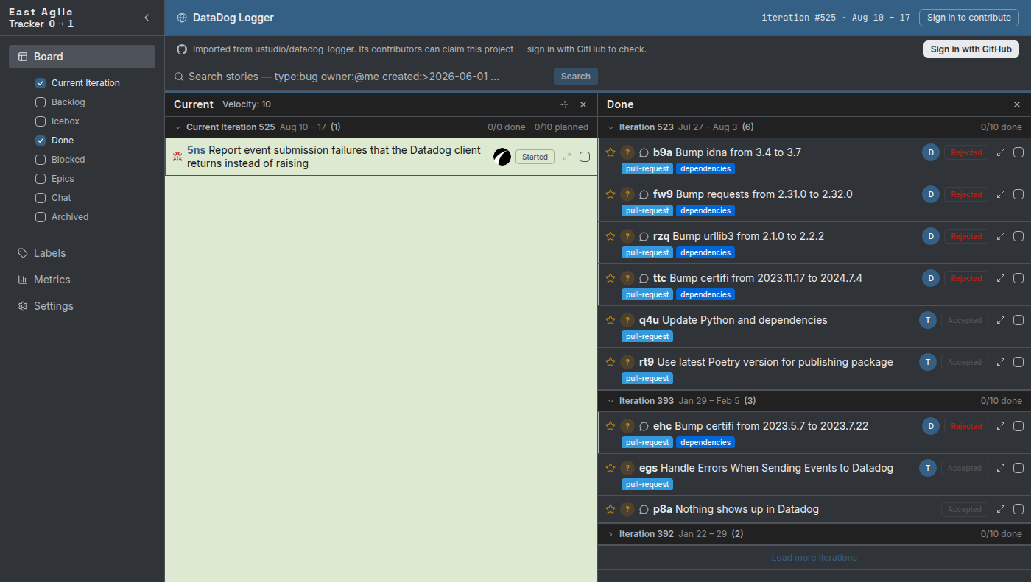Focus the Search stories input field
The width and height of the screenshot is (1031, 582).
click(361, 77)
